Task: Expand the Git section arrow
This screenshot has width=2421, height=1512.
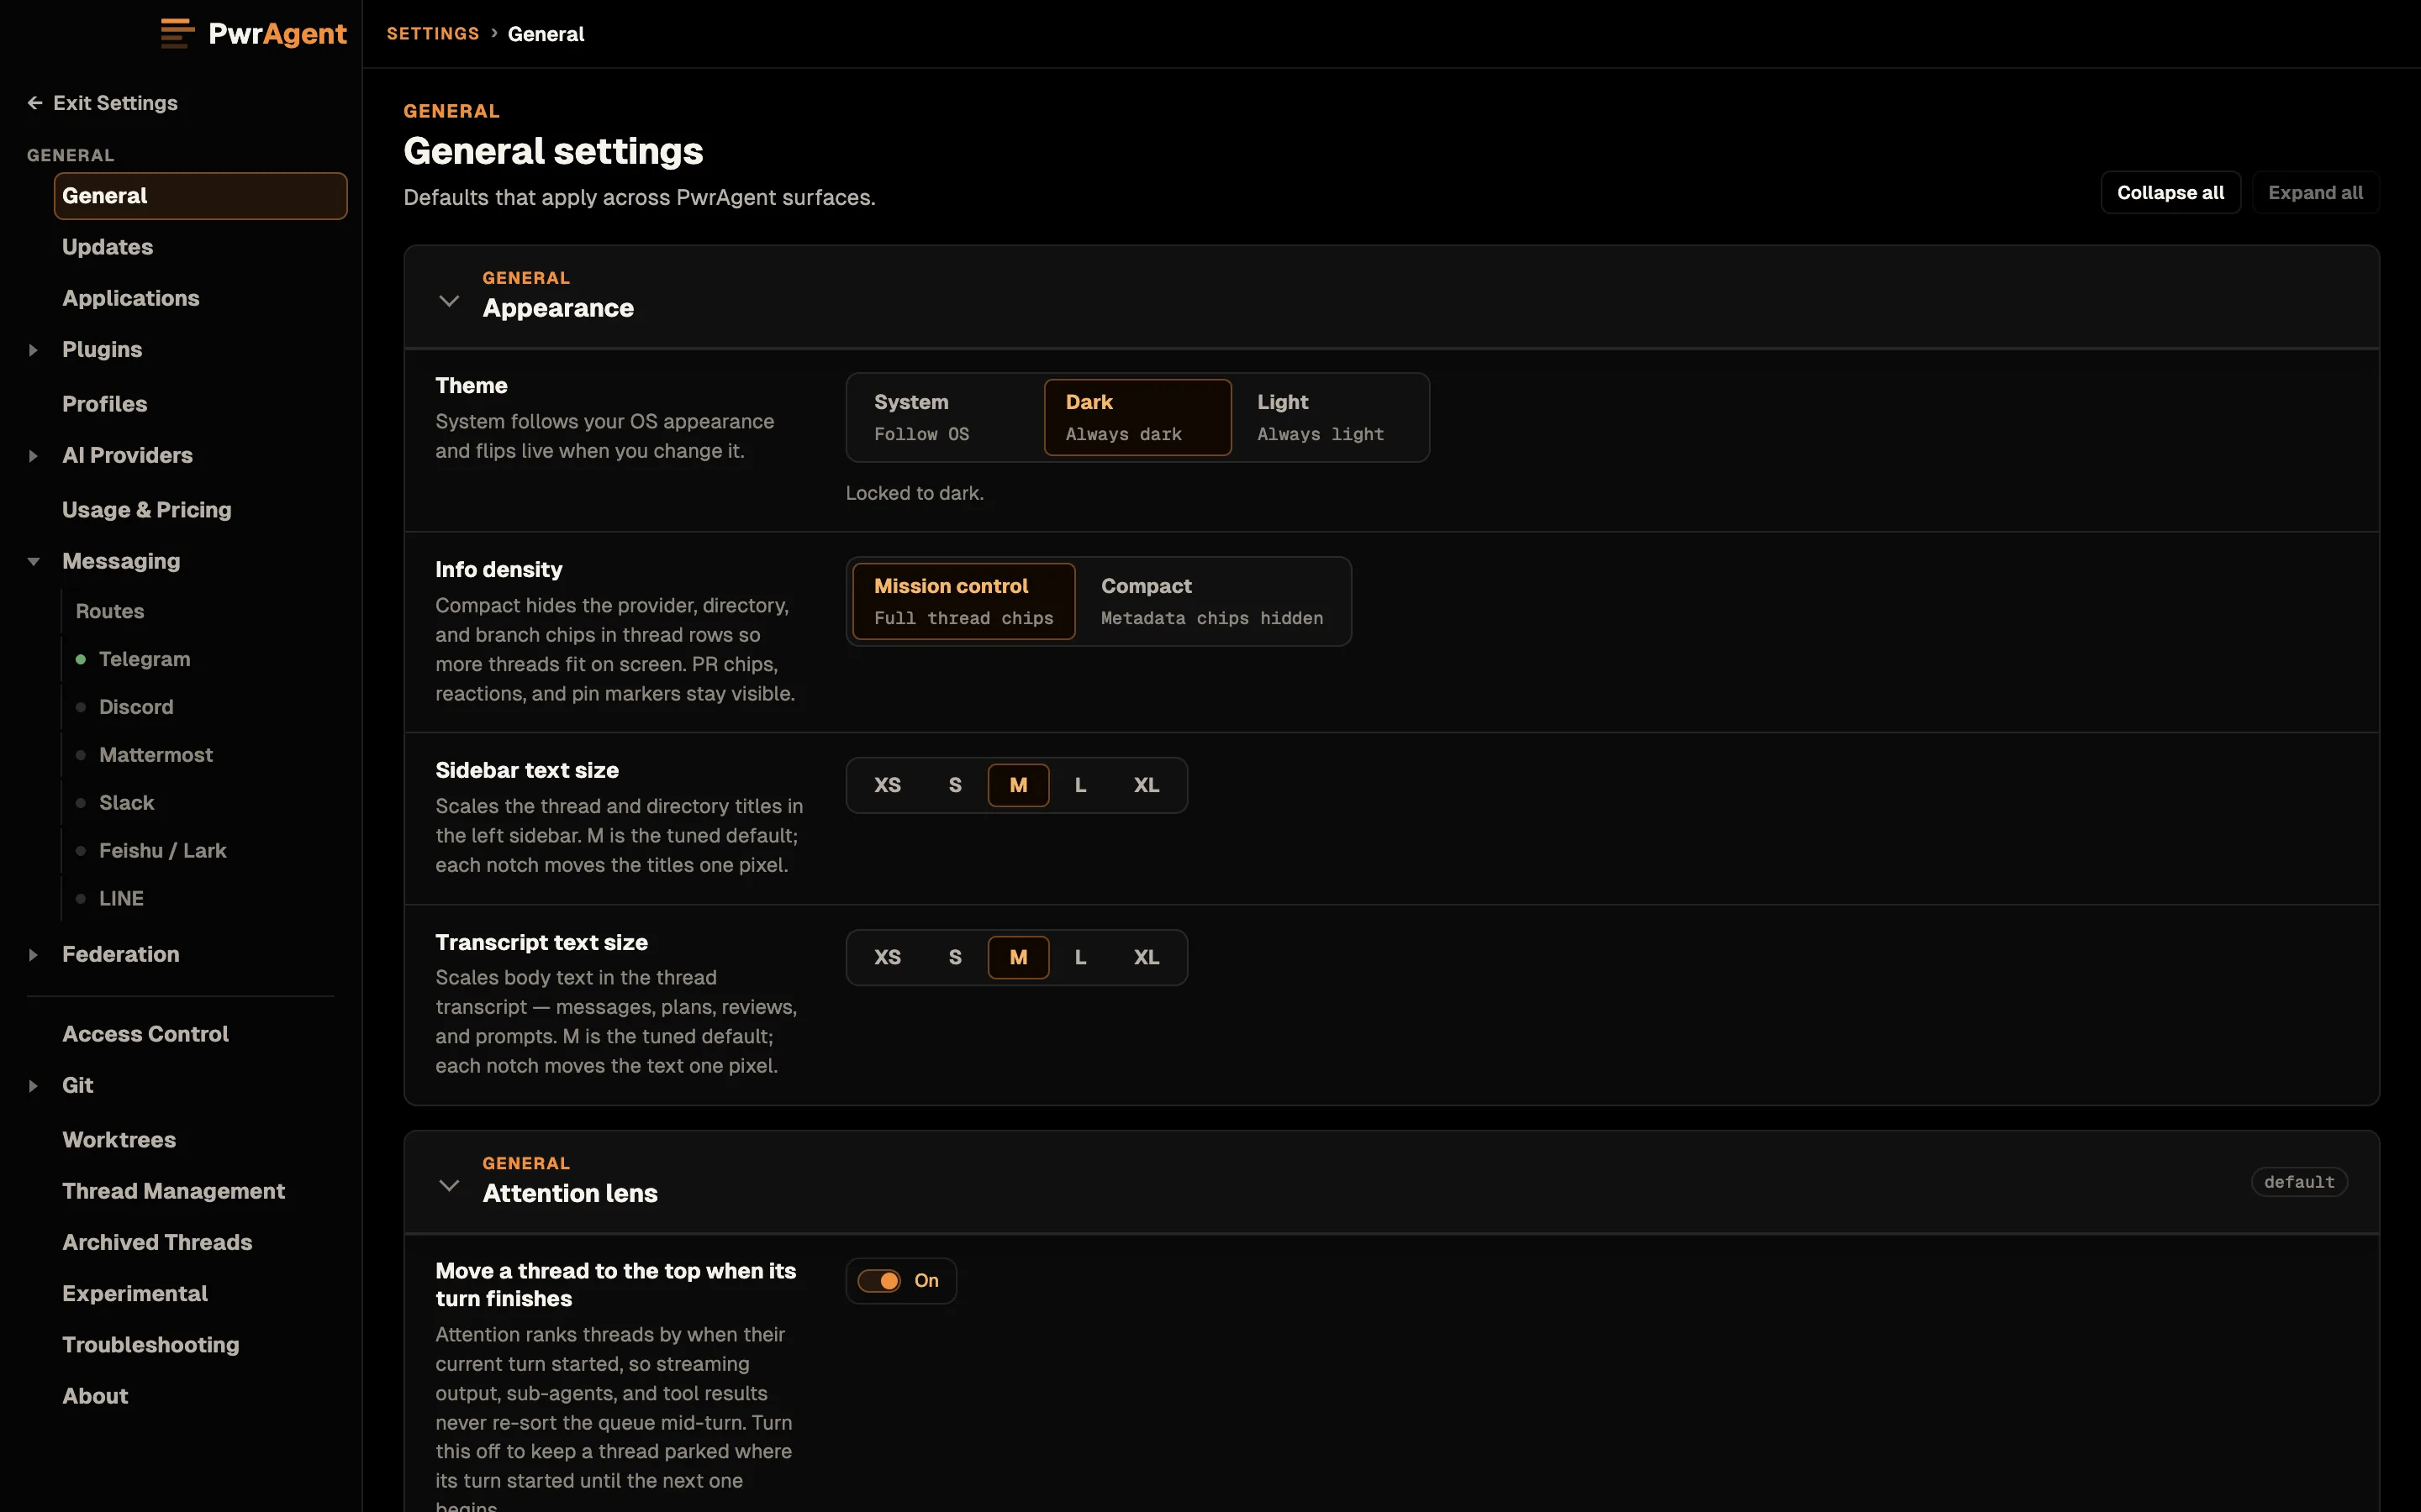Action: pyautogui.click(x=33, y=1086)
